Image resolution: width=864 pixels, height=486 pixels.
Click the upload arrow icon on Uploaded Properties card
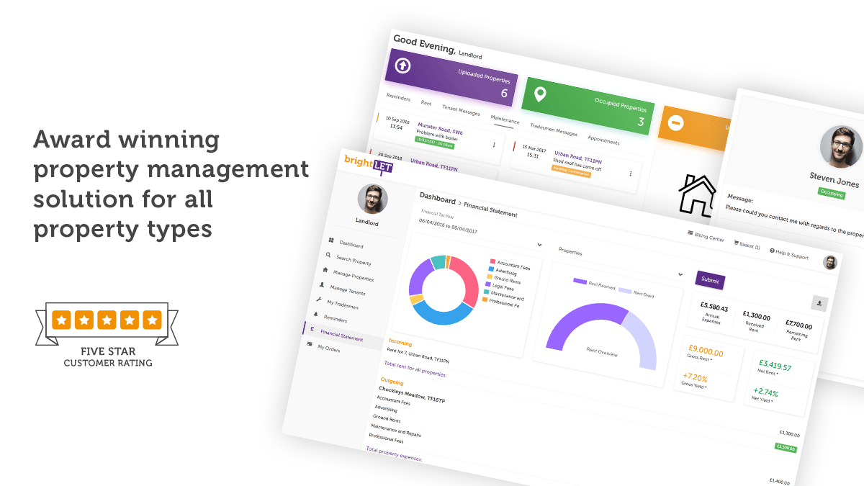tap(403, 66)
